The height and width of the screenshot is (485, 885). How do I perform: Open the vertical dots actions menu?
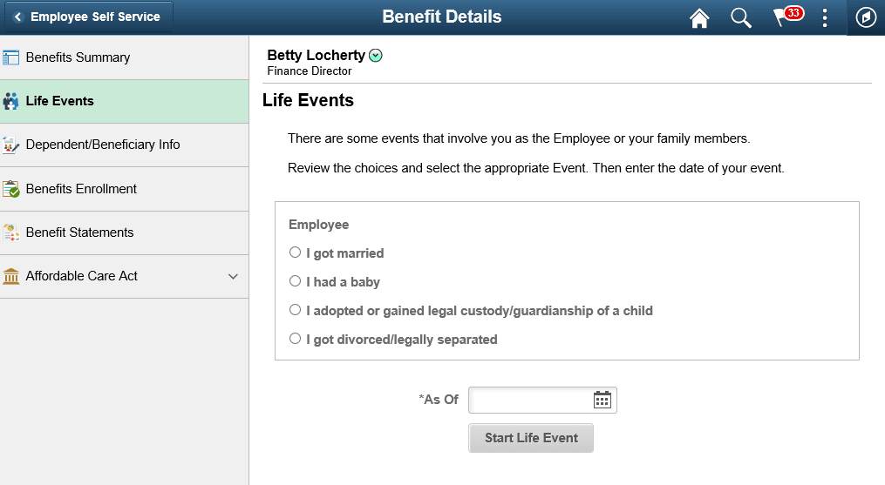pyautogui.click(x=825, y=18)
